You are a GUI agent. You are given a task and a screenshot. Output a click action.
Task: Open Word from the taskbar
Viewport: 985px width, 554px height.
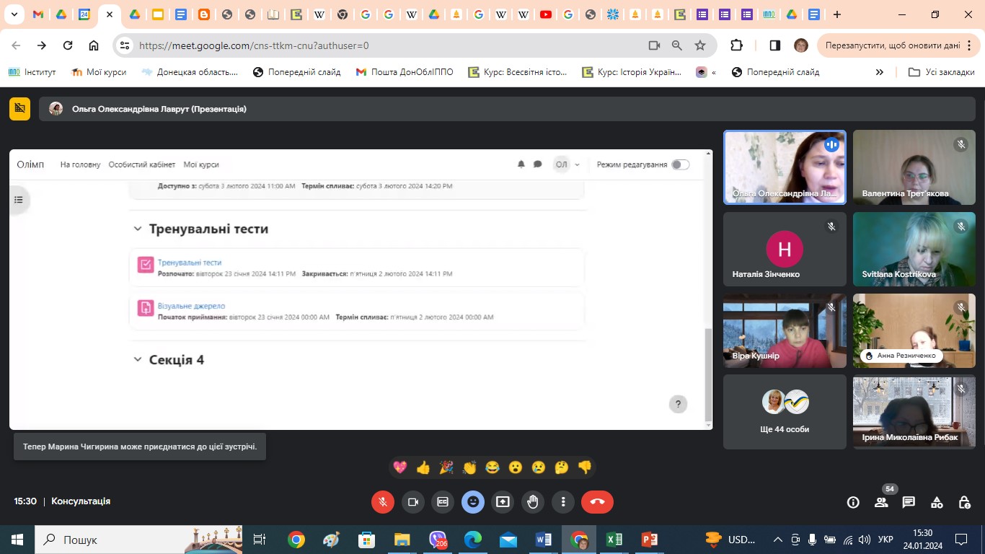(x=544, y=540)
